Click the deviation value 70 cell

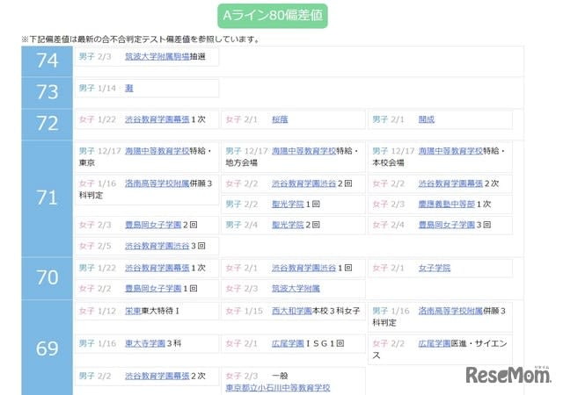click(47, 278)
